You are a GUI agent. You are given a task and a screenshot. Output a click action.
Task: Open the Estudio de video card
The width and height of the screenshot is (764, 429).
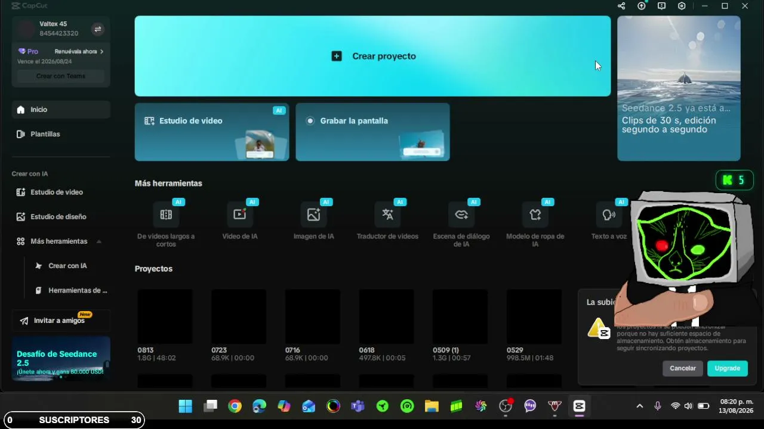212,132
